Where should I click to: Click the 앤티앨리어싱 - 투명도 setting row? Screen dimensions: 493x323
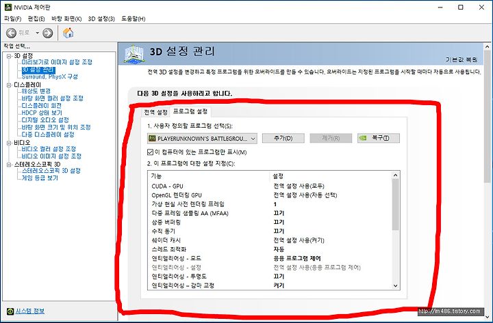point(270,277)
